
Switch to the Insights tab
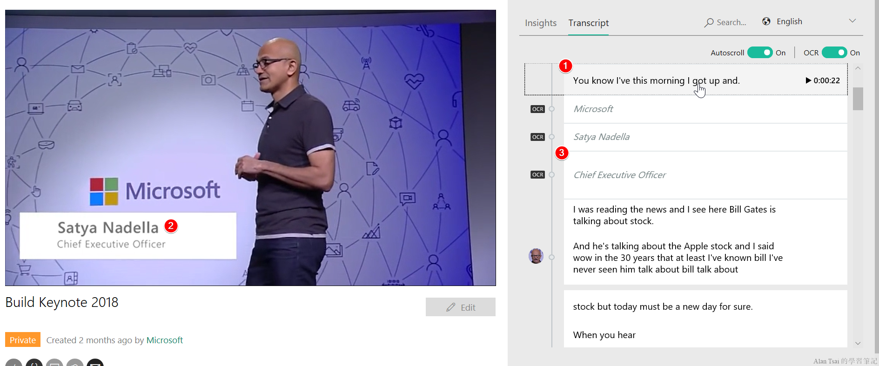pyautogui.click(x=540, y=23)
